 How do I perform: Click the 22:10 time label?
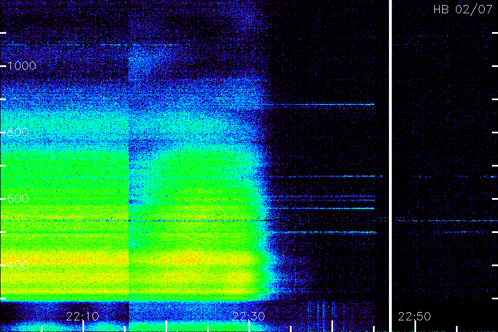tap(82, 317)
